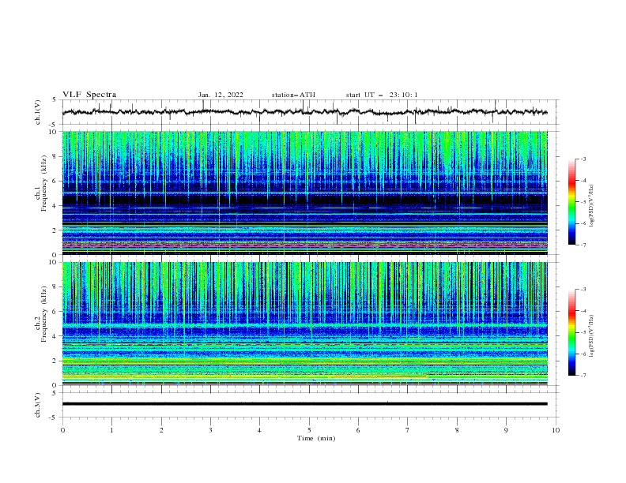Screen dimensions: 626x483
Task: Click the time axis tick label '4'
Action: [x=260, y=430]
